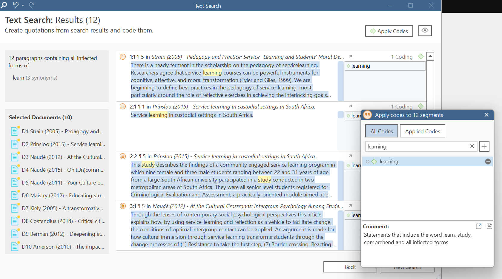Switch to Applied Codes tab
502x279 pixels.
coord(422,131)
